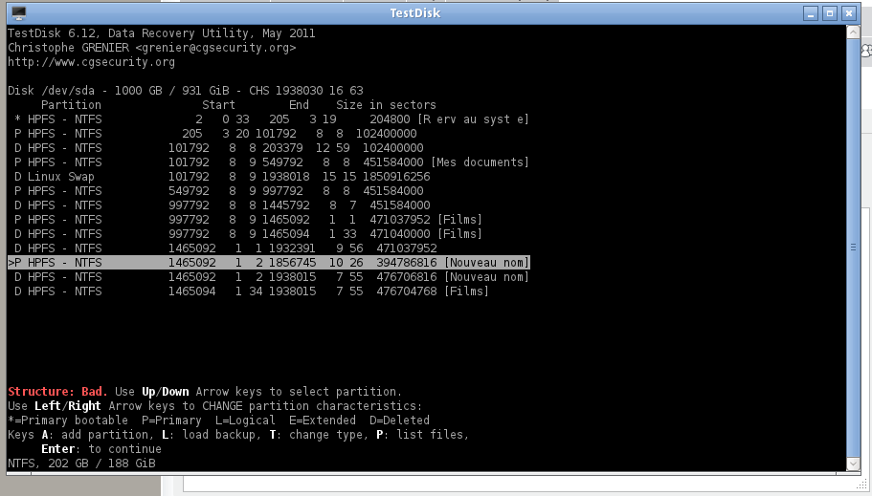Select the bootable partition labeled R erv au syst e

[x=269, y=119]
